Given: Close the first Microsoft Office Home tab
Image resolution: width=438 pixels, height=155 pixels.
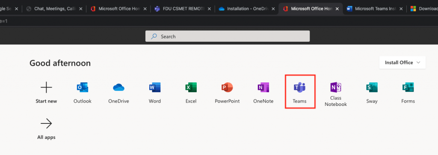Looking at the screenshot, I should [145, 9].
